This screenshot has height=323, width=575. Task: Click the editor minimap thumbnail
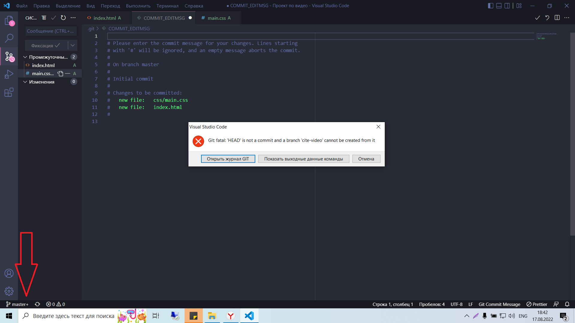547,36
